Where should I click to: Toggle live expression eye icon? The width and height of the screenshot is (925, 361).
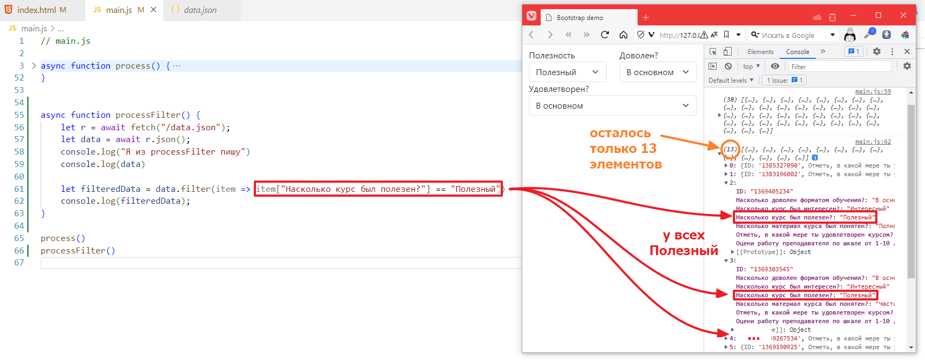(x=775, y=66)
